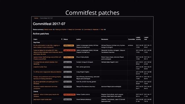Open Needs review link in status summary
This screenshot has height=104, width=185.
(x=48, y=29)
